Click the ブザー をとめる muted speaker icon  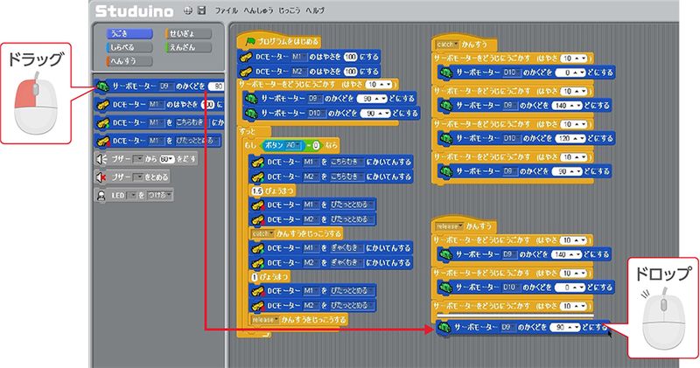click(101, 177)
